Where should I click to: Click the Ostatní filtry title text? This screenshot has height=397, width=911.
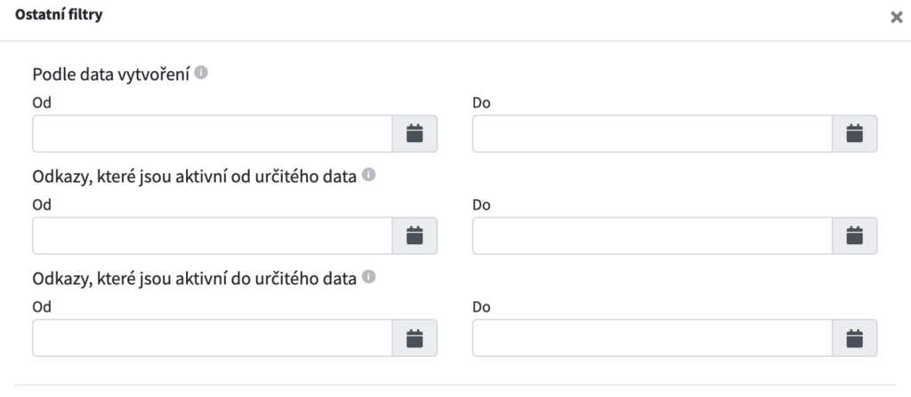click(x=59, y=15)
